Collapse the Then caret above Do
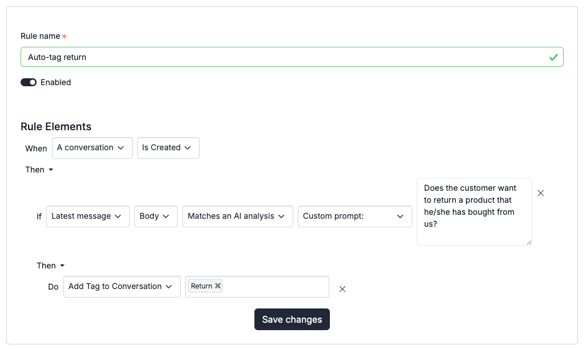 (62, 266)
